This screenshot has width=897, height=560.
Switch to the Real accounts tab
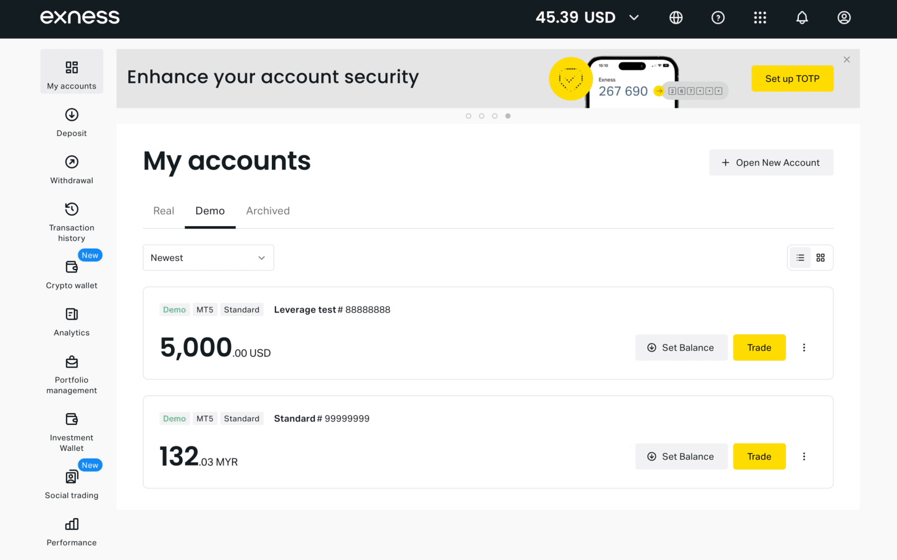(x=164, y=211)
